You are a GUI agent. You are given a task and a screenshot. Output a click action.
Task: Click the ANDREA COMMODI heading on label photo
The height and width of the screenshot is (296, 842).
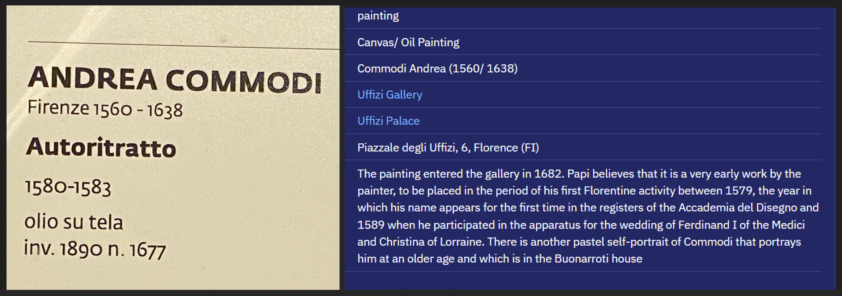tap(174, 80)
